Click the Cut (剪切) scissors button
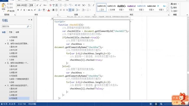This screenshot has height=106, width=189. click(10, 4)
